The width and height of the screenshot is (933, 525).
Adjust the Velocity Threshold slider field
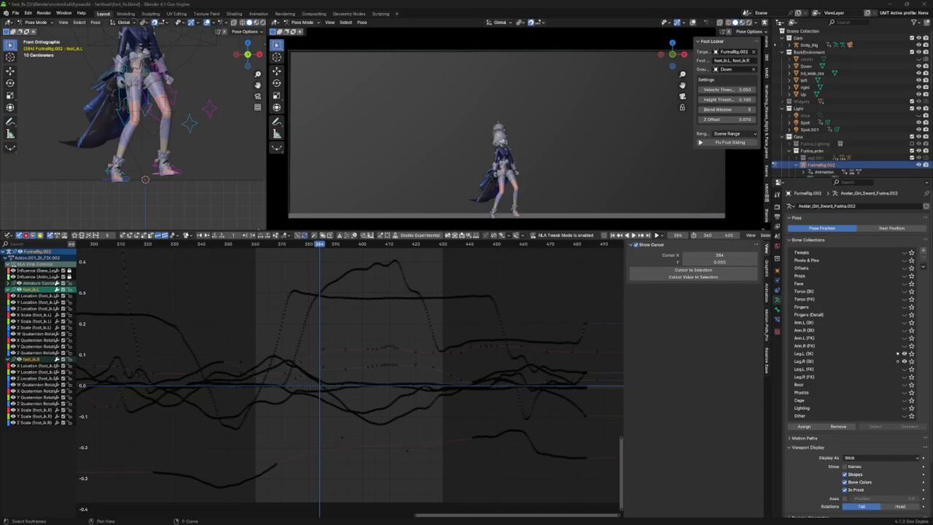(726, 89)
